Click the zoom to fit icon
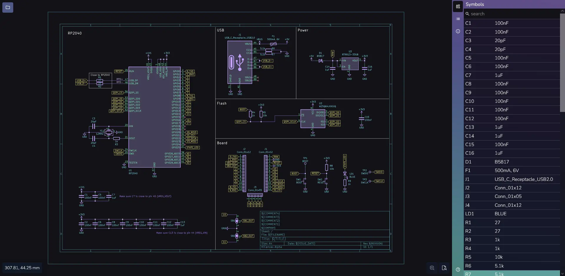The image size is (565, 276). click(432, 268)
